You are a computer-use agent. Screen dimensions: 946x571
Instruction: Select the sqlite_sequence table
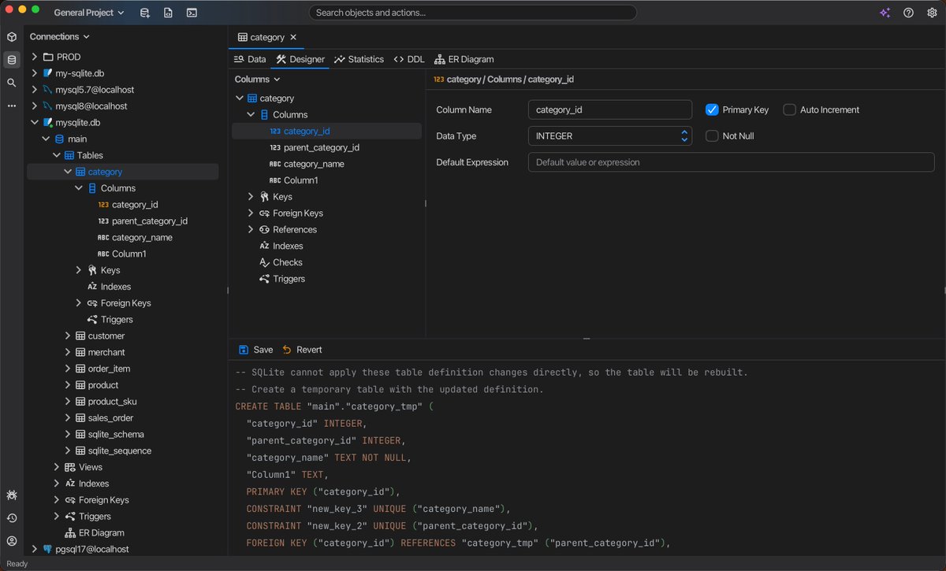pos(119,451)
